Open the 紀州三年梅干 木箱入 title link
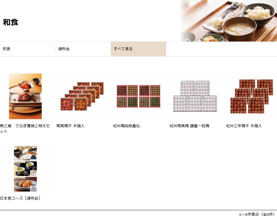 click(x=244, y=126)
